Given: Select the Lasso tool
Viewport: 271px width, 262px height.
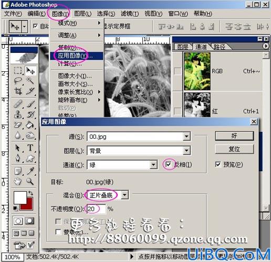Looking at the screenshot, I should (18, 81).
